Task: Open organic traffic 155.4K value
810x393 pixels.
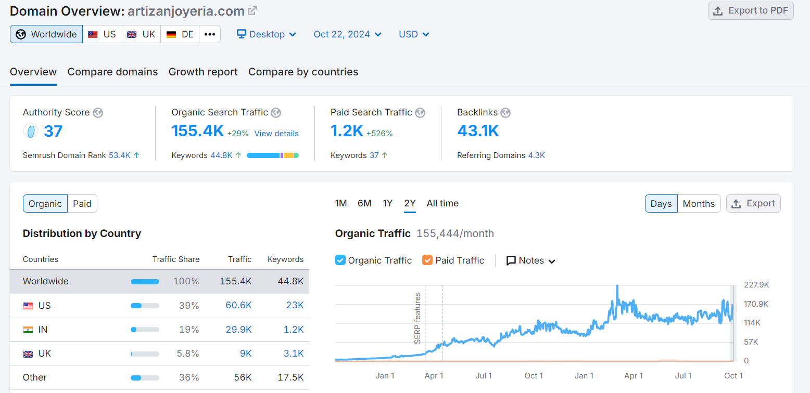Action: (198, 131)
